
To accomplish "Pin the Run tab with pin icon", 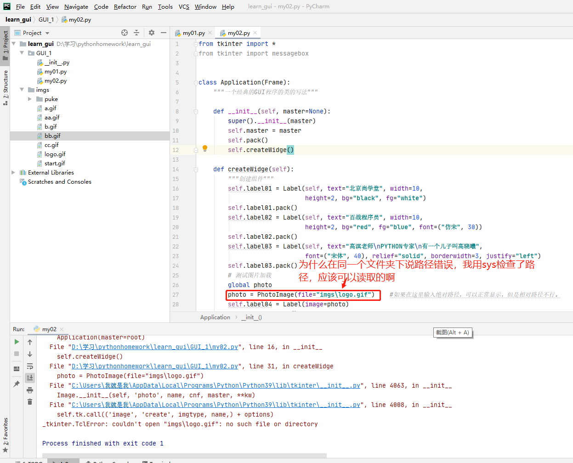I will point(17,384).
